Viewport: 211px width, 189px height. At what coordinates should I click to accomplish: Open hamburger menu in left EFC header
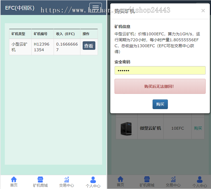[96, 8]
